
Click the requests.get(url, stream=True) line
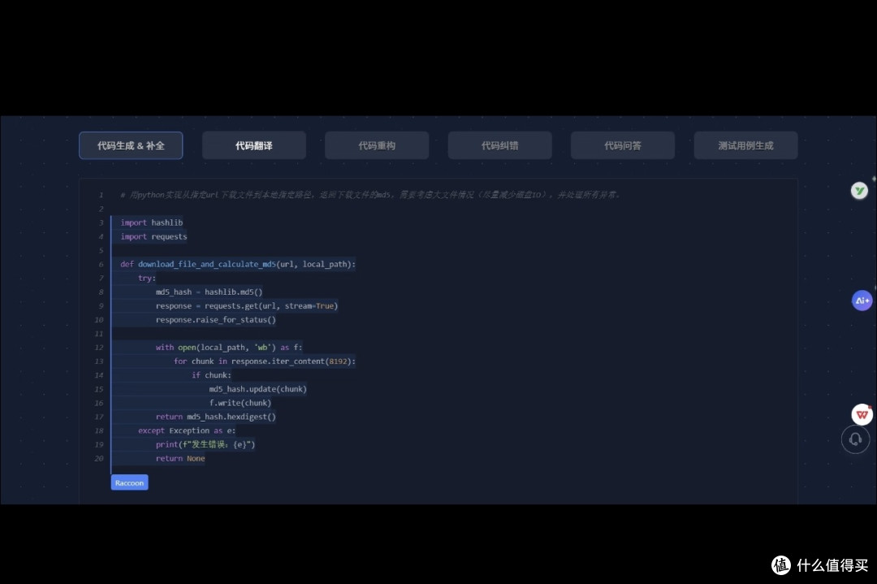tap(247, 306)
